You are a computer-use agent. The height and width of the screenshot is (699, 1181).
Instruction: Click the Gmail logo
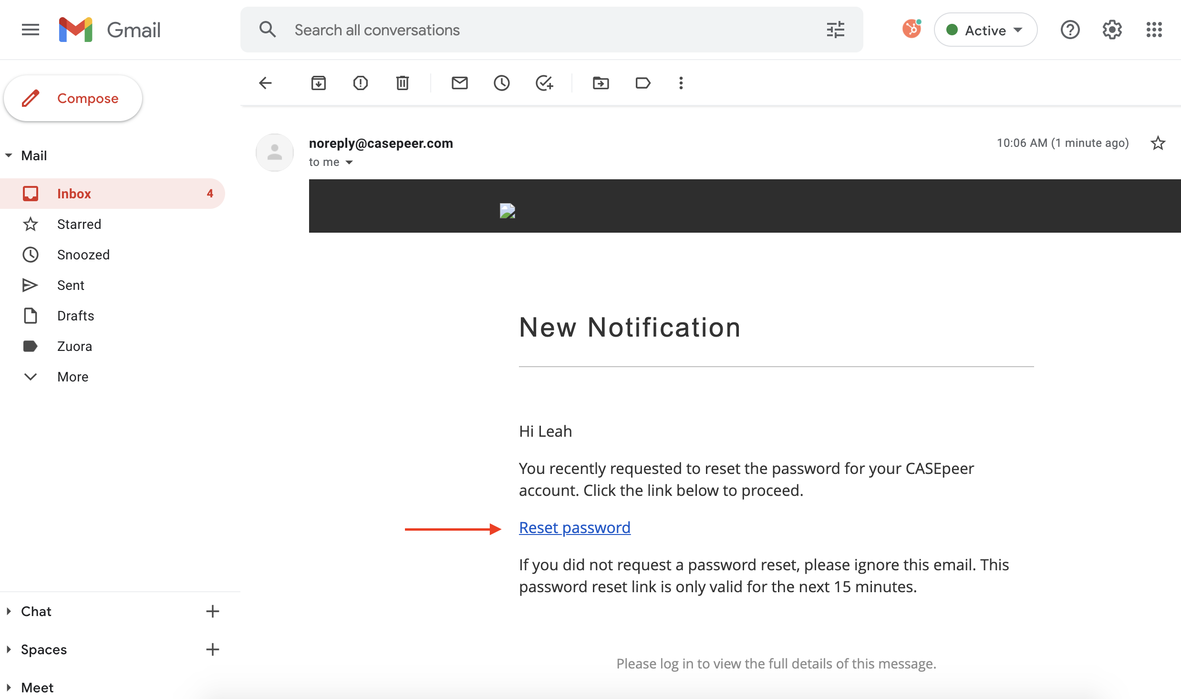110,30
